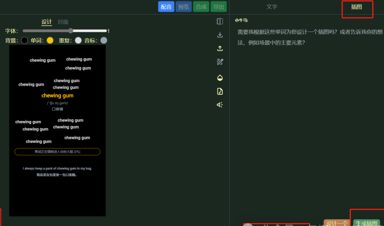Click the 字体 font size slider handle
The width and height of the screenshot is (384, 226).
pos(71,31)
